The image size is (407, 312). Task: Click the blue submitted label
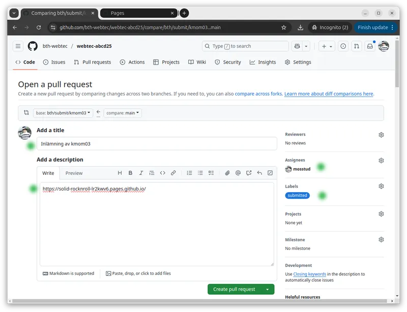coord(297,195)
